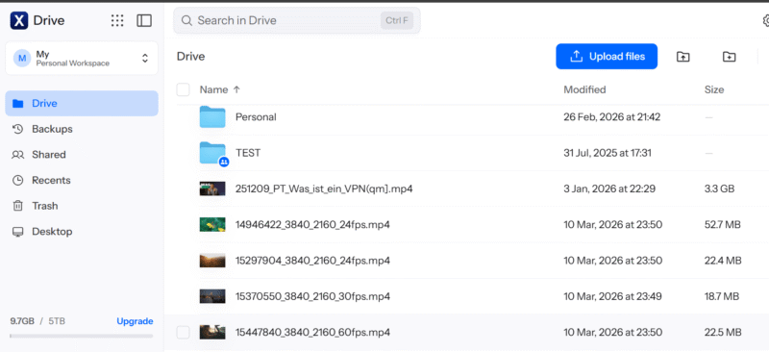Click the Size column header
Image resolution: width=769 pixels, height=352 pixels.
[714, 89]
